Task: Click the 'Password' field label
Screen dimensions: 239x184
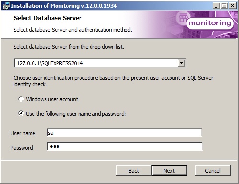Action: pyautogui.click(x=22, y=148)
